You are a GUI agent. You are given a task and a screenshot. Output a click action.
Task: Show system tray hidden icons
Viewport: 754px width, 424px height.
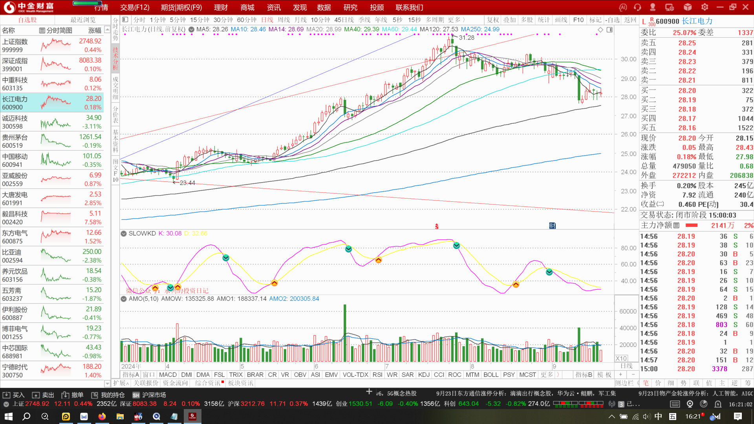[x=611, y=417]
